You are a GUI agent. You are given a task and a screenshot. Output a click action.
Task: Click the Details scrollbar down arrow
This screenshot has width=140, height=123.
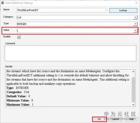(x=133, y=105)
